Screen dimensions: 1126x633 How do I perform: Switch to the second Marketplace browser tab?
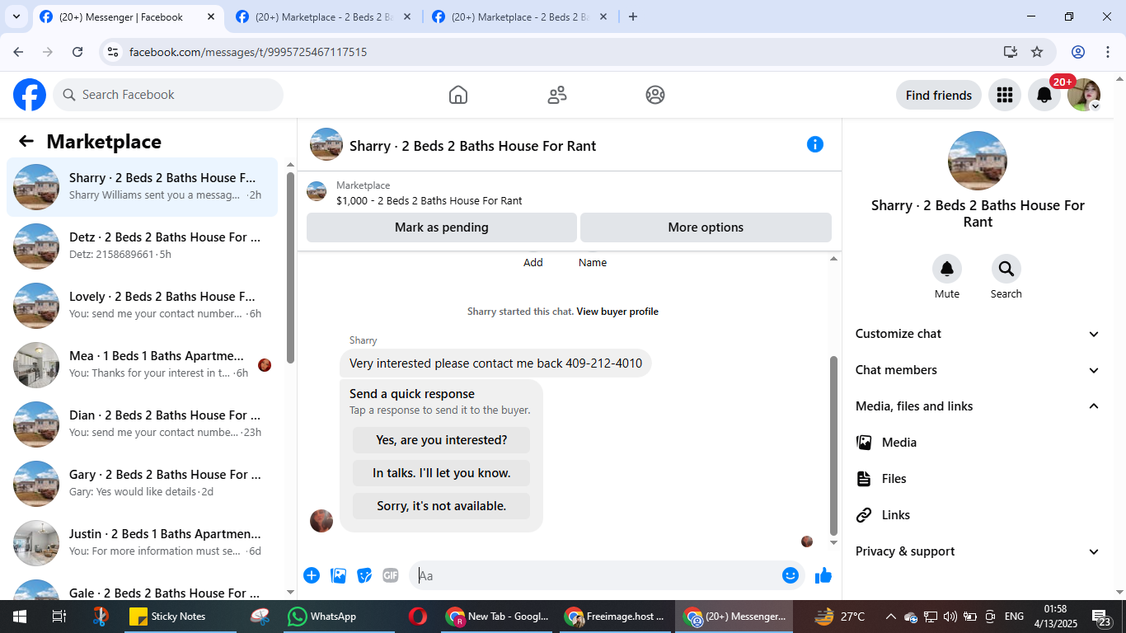(323, 16)
